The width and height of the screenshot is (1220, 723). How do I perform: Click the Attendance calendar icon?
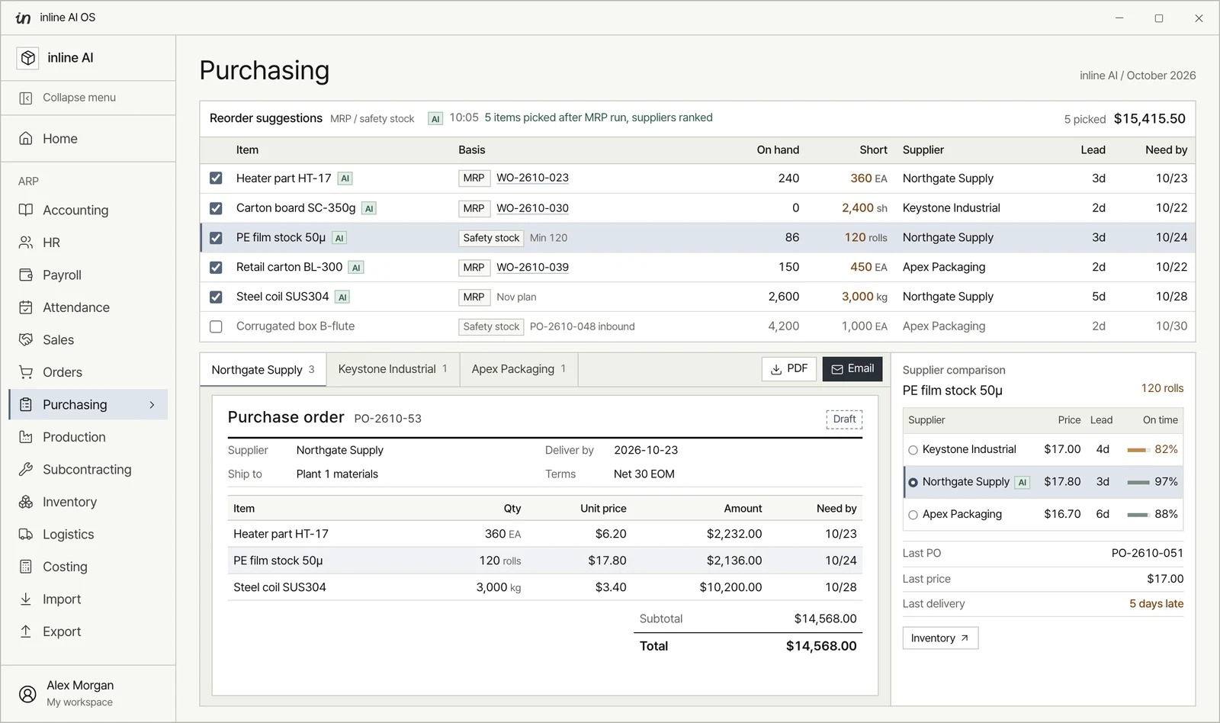(26, 307)
